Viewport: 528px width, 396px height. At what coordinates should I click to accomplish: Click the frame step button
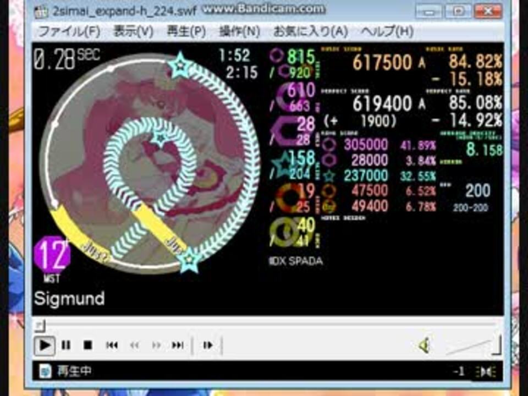click(x=208, y=345)
